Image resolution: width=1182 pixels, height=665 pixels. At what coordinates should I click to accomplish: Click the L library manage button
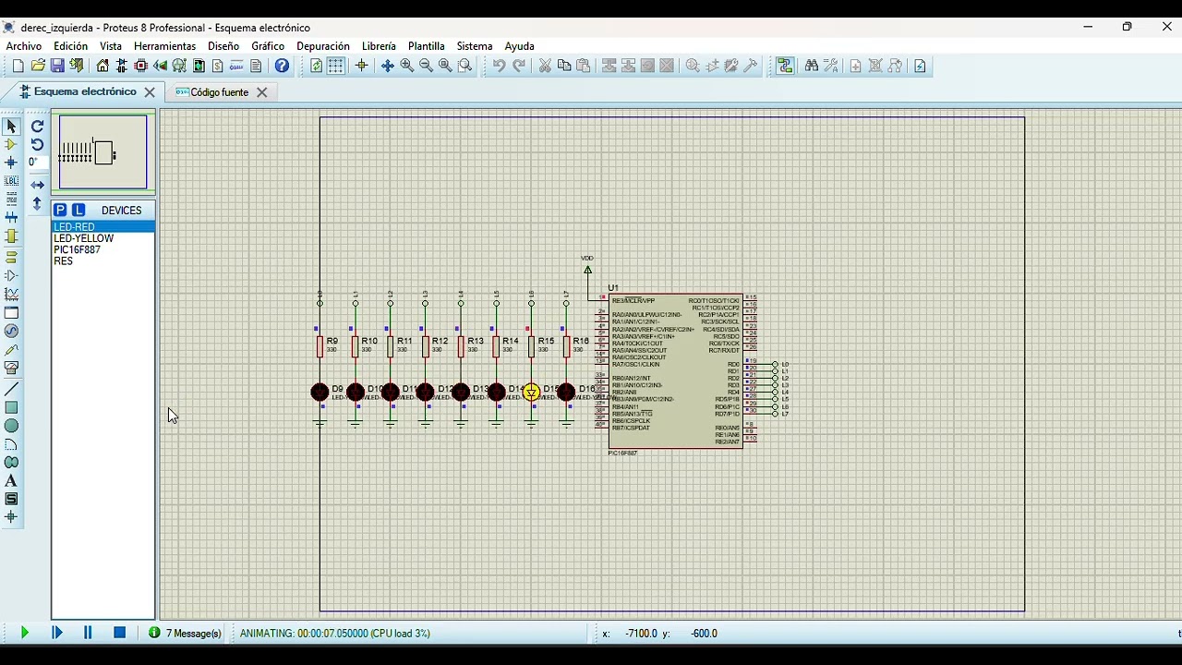[x=78, y=210]
